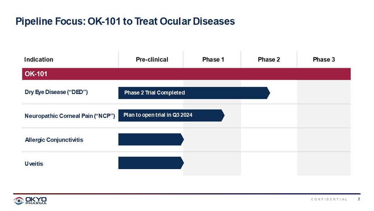Select the Uveitis pre-clinical progress bar
This screenshot has width=374, height=211.
pyautogui.click(x=151, y=163)
